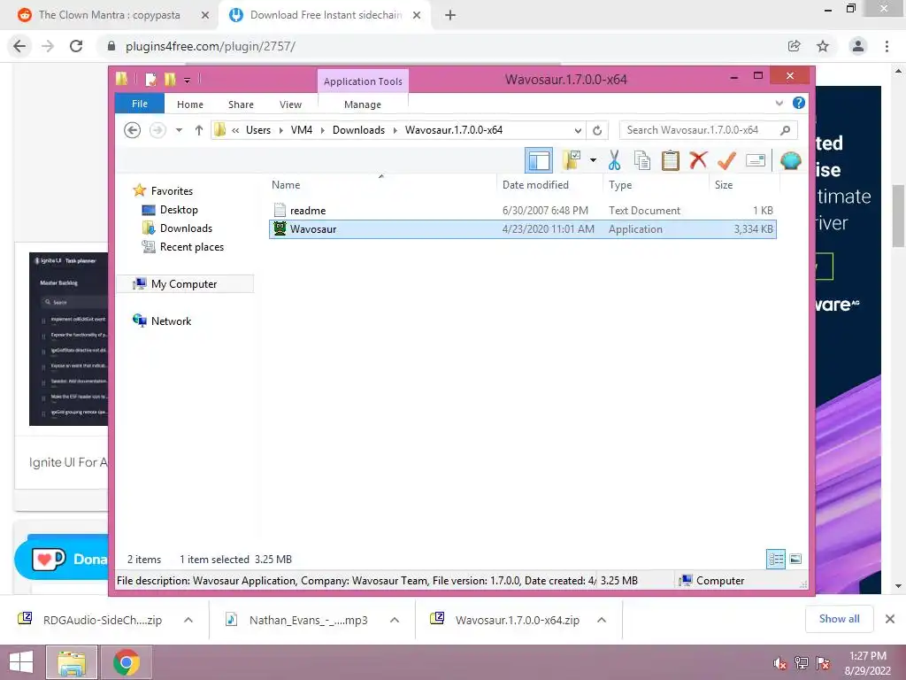Click the Application Tools contextual tab header

pos(363,81)
